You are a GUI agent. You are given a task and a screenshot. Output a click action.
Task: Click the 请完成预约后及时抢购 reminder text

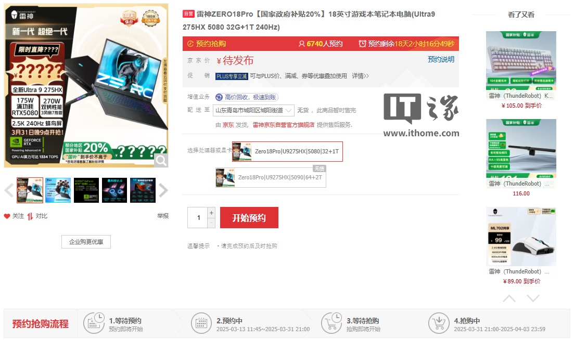click(249, 246)
